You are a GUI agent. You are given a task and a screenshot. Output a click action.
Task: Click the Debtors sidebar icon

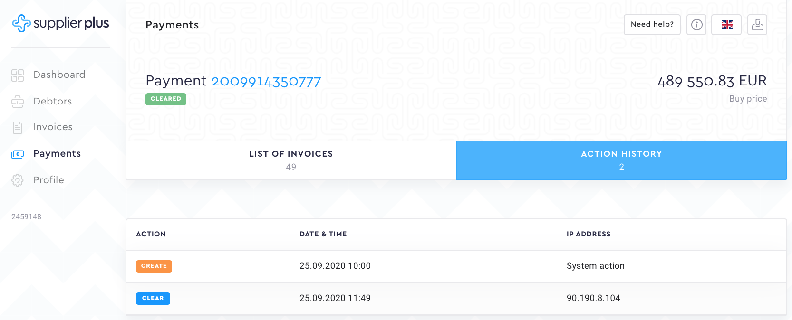point(18,102)
